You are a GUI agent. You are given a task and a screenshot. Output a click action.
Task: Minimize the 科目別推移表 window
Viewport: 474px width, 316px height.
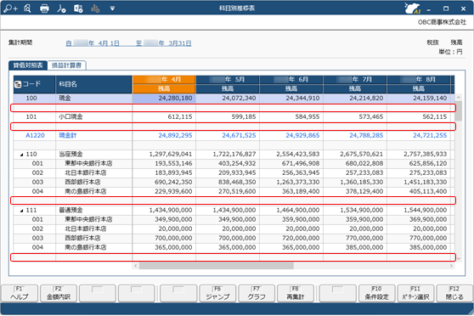click(x=429, y=8)
